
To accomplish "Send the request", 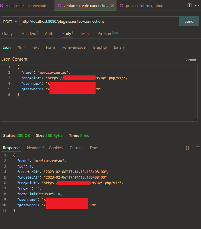I will pyautogui.click(x=189, y=21).
